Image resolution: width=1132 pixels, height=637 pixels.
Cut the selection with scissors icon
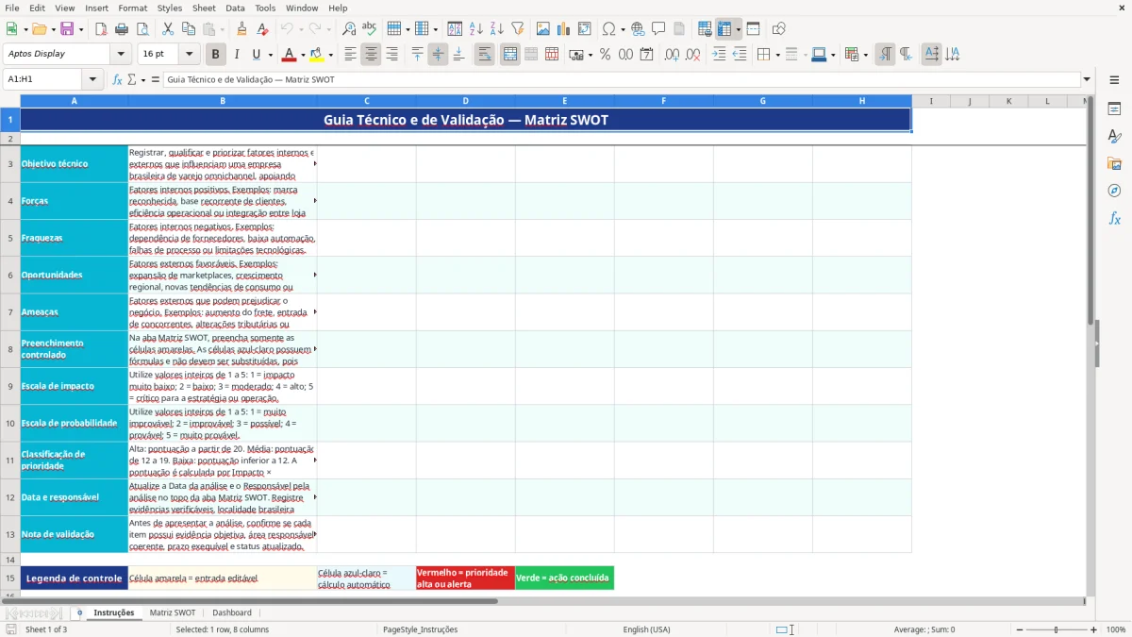(167, 29)
